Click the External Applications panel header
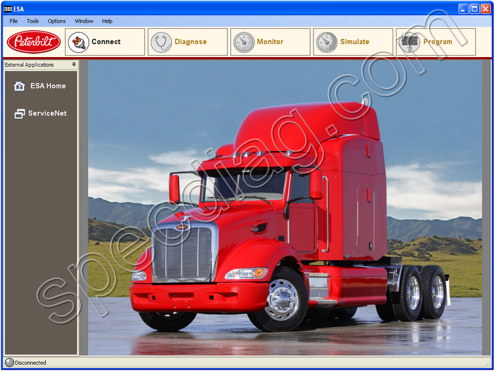Screen dimensions: 495x371 (x=34, y=65)
